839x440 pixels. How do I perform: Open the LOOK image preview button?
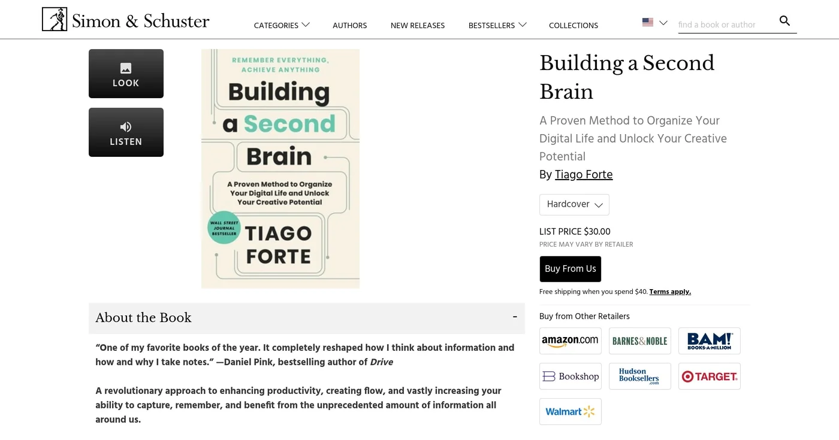click(x=126, y=74)
